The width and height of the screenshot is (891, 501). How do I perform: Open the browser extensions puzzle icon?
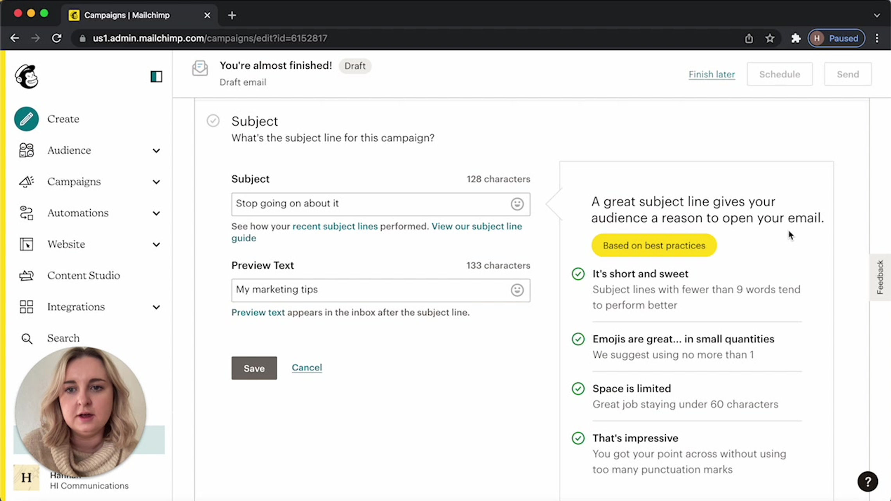796,38
